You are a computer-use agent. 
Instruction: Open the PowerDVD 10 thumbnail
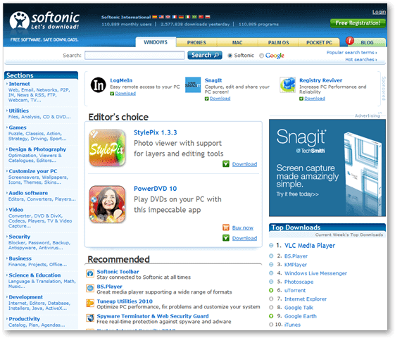click(108, 204)
